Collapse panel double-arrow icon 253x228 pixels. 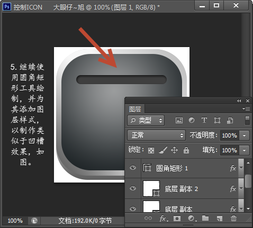click(x=239, y=101)
